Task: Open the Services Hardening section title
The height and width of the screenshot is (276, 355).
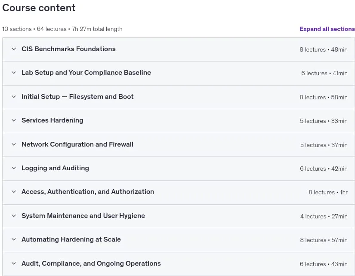Action: pyautogui.click(x=52, y=120)
